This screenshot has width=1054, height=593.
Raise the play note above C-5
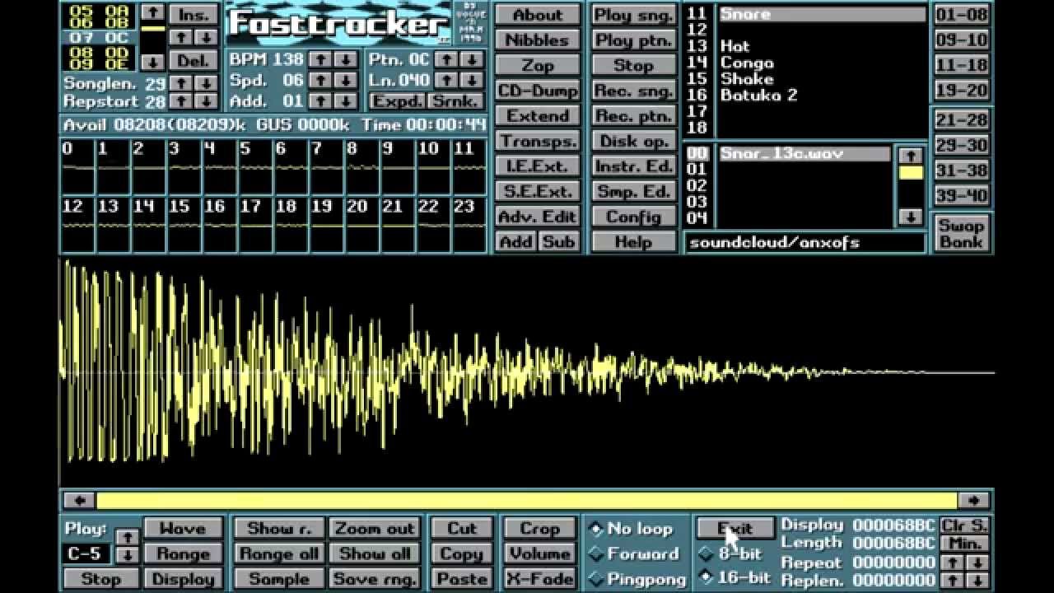pos(127,537)
